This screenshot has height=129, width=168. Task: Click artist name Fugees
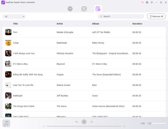(x=60, y=74)
